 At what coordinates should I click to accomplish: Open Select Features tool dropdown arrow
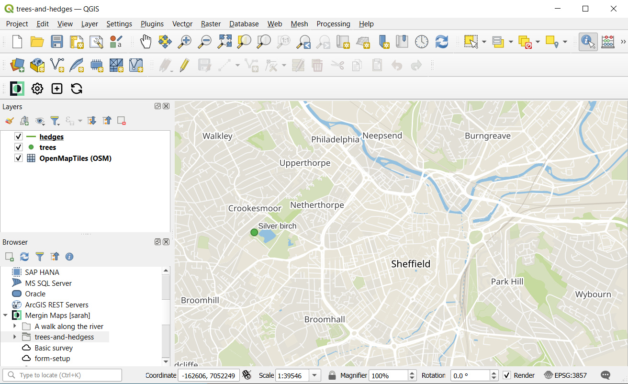coord(484,42)
